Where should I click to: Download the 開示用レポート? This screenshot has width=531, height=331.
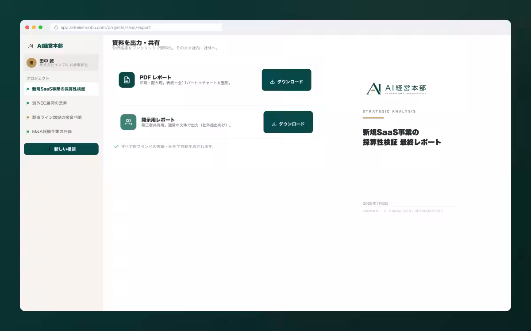click(288, 122)
